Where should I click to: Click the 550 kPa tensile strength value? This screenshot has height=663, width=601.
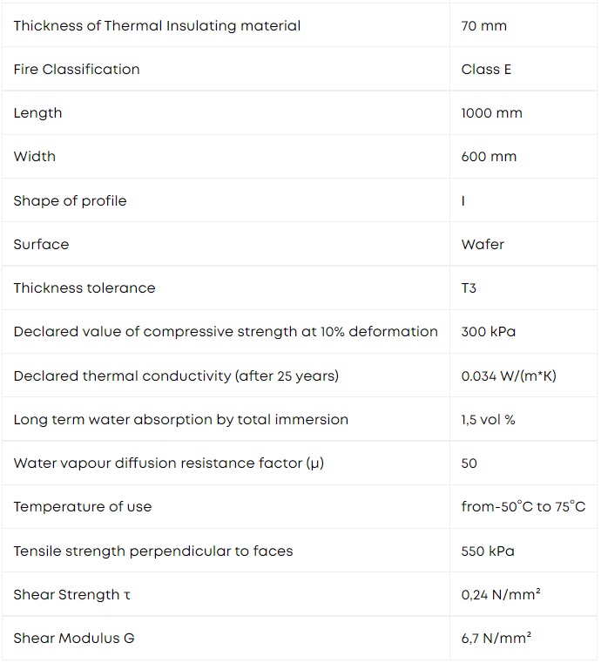[488, 551]
